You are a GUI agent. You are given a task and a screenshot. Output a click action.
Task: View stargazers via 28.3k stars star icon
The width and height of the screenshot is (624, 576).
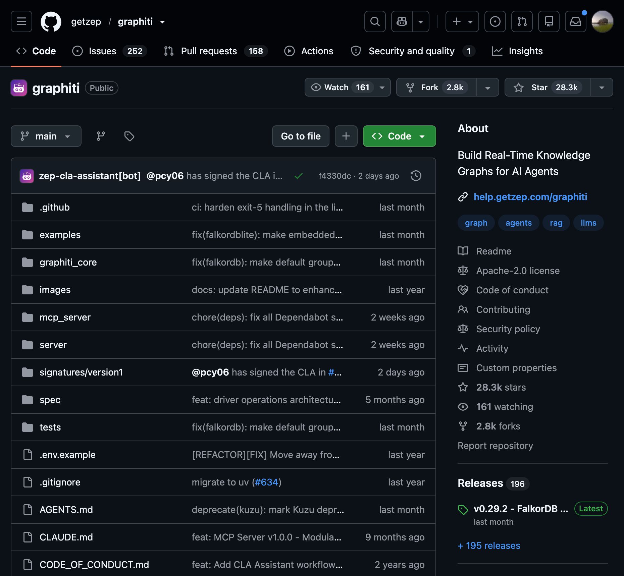463,387
